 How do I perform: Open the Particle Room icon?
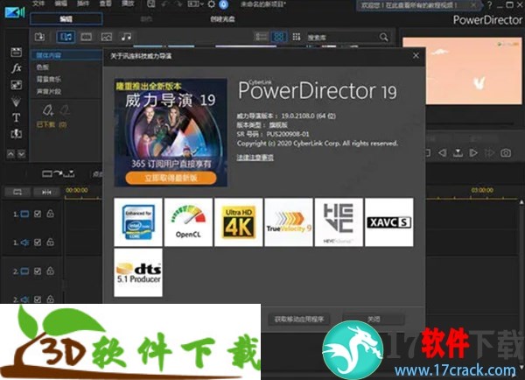[16, 102]
